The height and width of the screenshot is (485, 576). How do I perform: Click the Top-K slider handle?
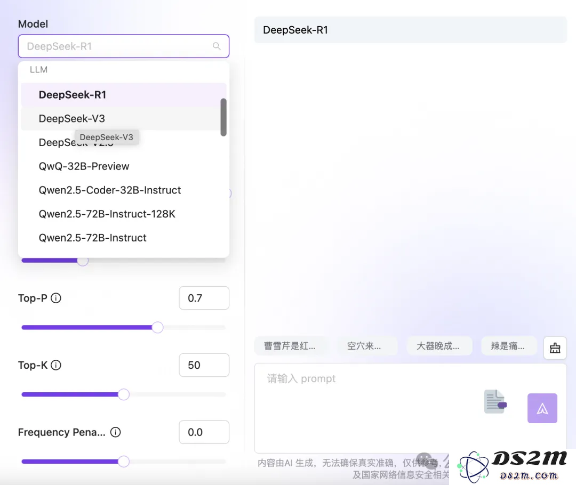(124, 394)
